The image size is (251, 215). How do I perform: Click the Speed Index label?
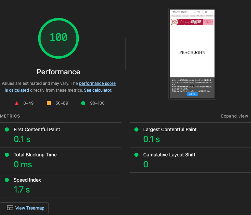pos(27,180)
